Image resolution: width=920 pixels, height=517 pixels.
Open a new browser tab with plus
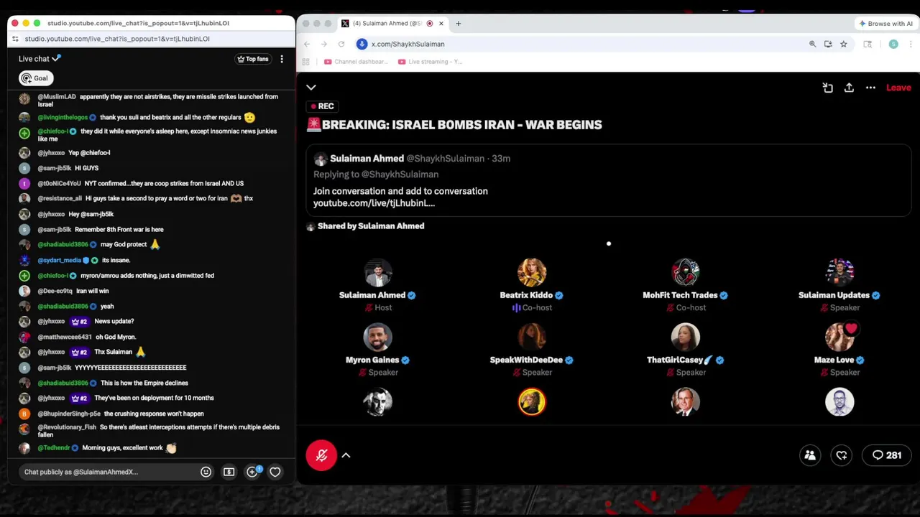(x=458, y=24)
